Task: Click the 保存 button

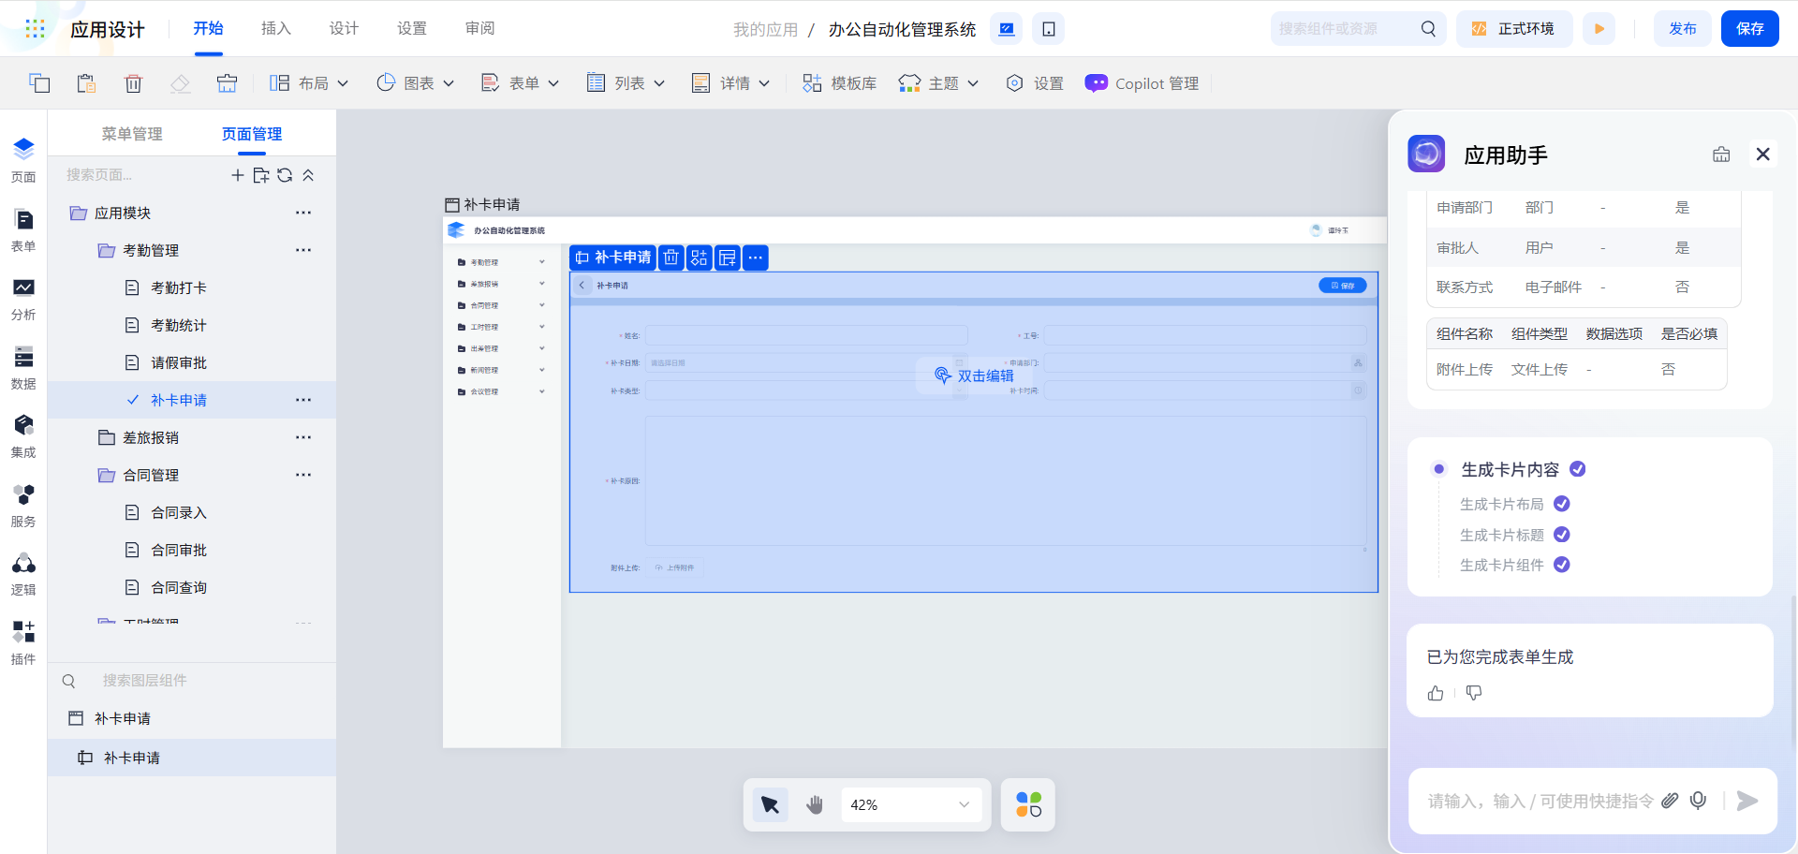Action: pos(1749,29)
